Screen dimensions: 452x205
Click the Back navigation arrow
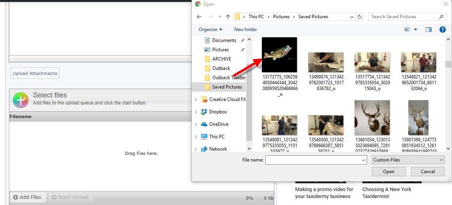[199, 17]
